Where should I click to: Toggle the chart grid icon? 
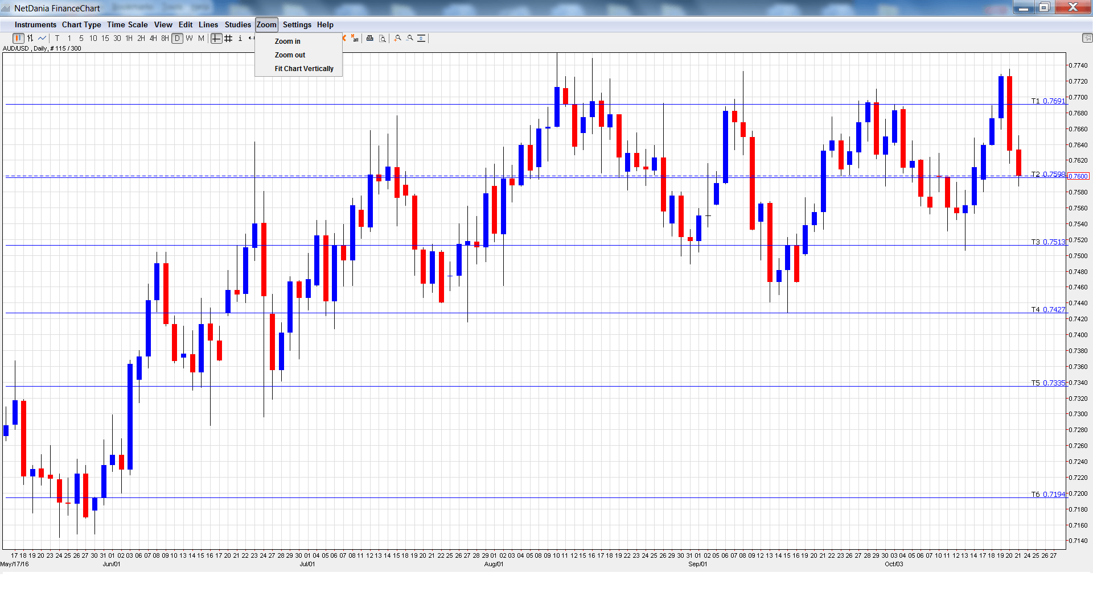pos(228,39)
